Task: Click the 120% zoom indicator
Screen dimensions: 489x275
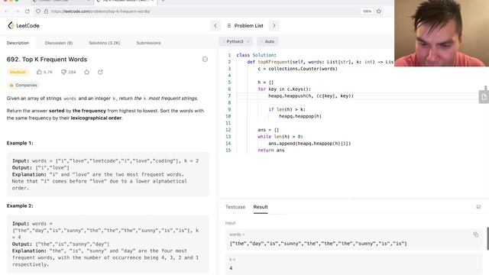Action: coord(367,11)
